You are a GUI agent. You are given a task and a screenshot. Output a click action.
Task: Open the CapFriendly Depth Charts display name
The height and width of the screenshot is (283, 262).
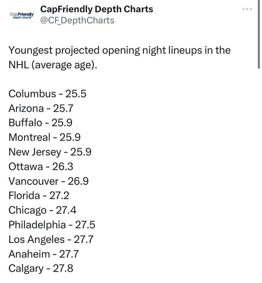point(97,9)
